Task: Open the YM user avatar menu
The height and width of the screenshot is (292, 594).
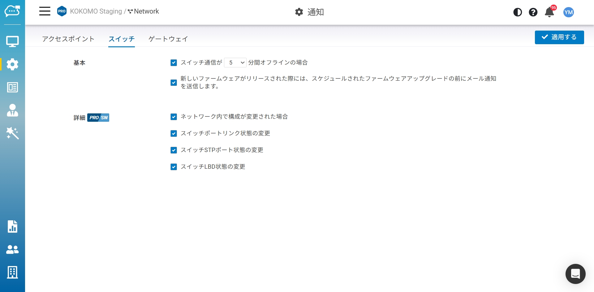Action: click(568, 12)
